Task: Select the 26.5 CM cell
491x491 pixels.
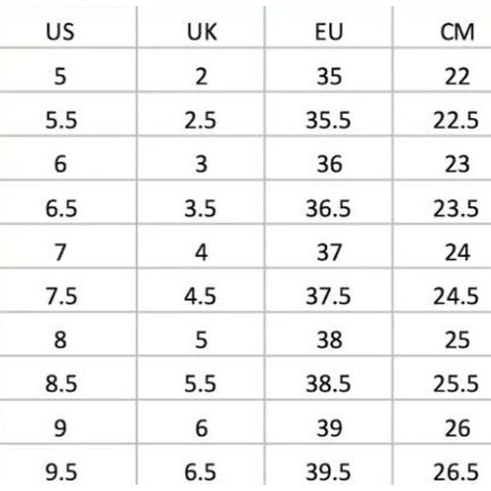Action: tap(455, 472)
